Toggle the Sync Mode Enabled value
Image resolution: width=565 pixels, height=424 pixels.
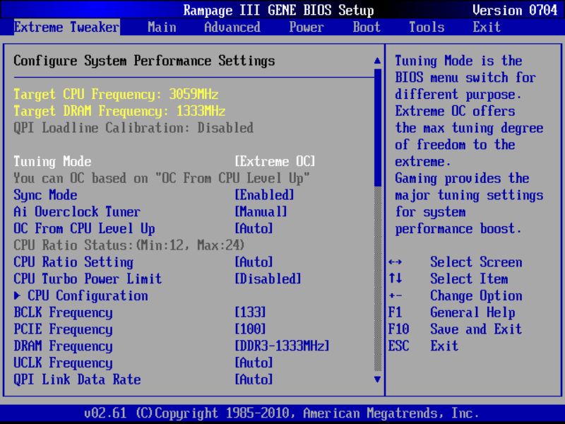click(264, 195)
